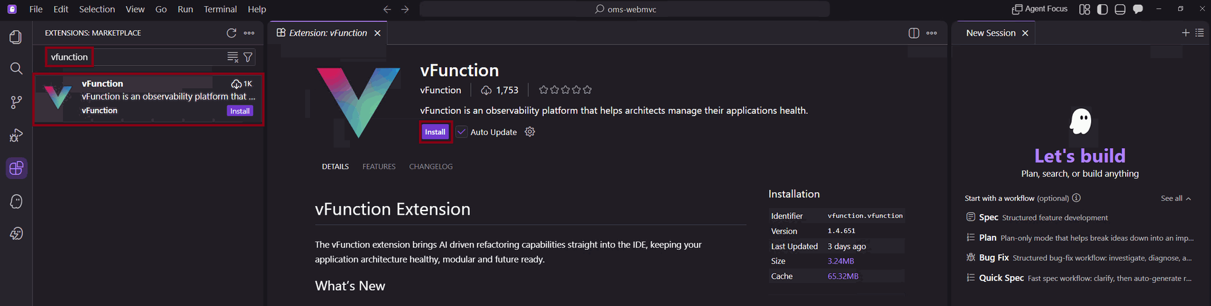Start the Bug Fix workflow
The height and width of the screenshot is (306, 1211).
(1080, 258)
